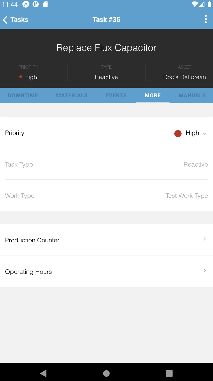This screenshot has height=381, width=213.
Task: Open the three-dot overflow menu
Action: 205,20
